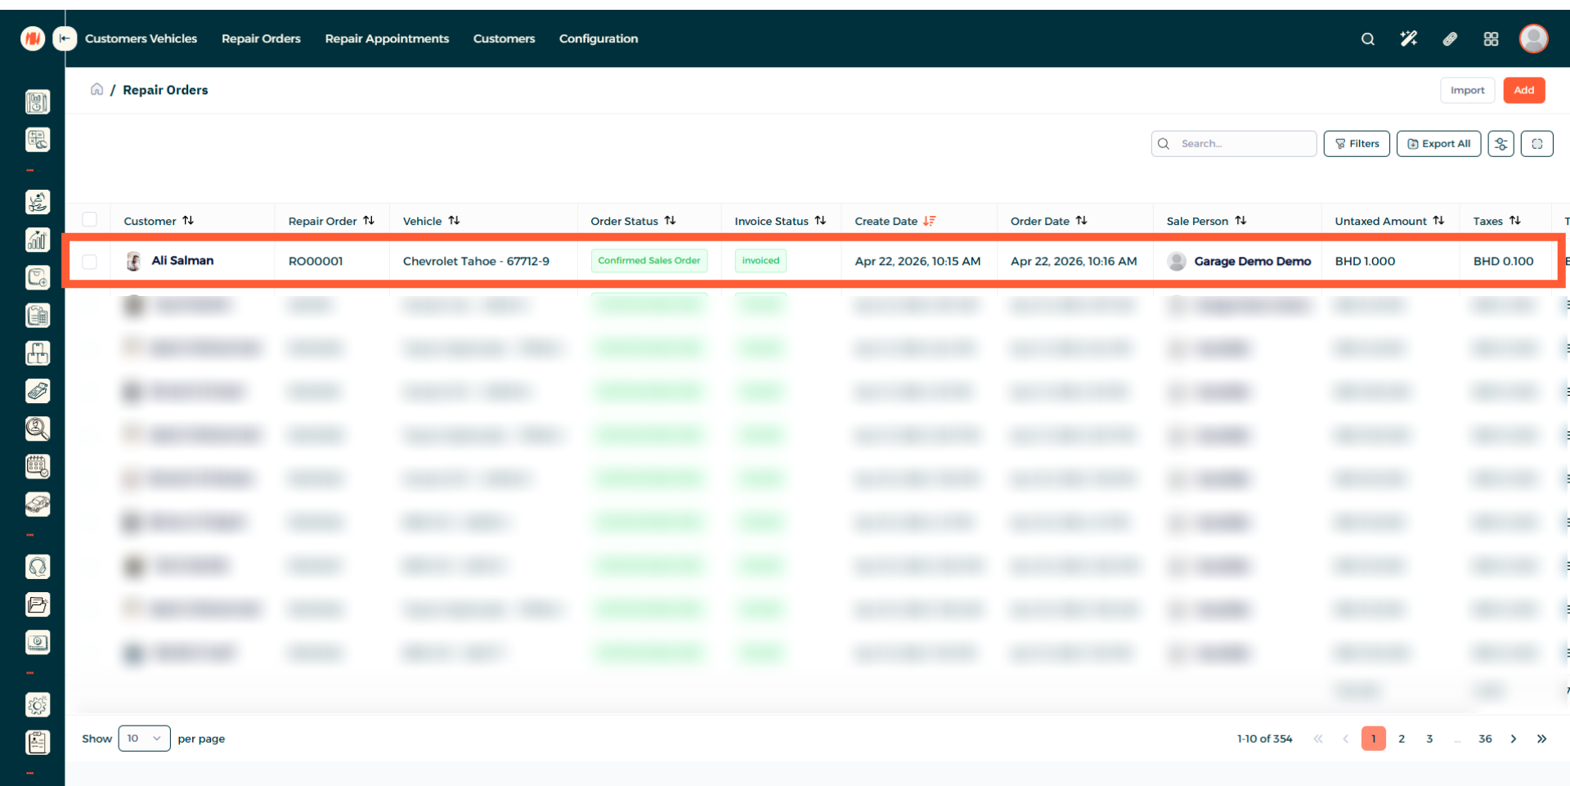Click the Add button
Screen dimensions: 1570x786
[1523, 90]
